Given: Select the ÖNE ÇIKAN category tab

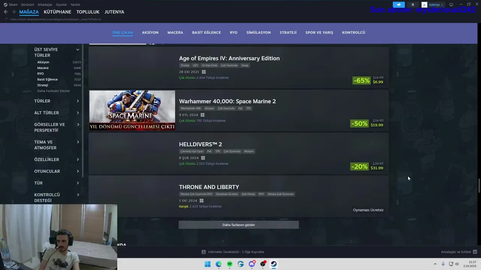Looking at the screenshot, I should pos(123,33).
